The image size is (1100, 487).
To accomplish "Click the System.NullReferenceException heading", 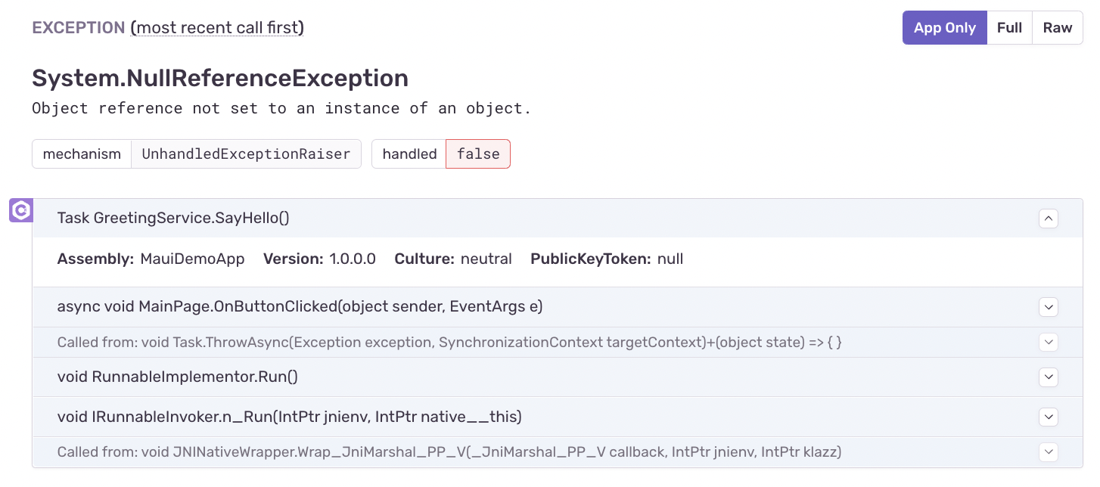I will click(x=220, y=78).
